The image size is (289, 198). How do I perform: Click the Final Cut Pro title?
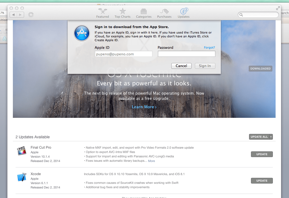point(41,147)
